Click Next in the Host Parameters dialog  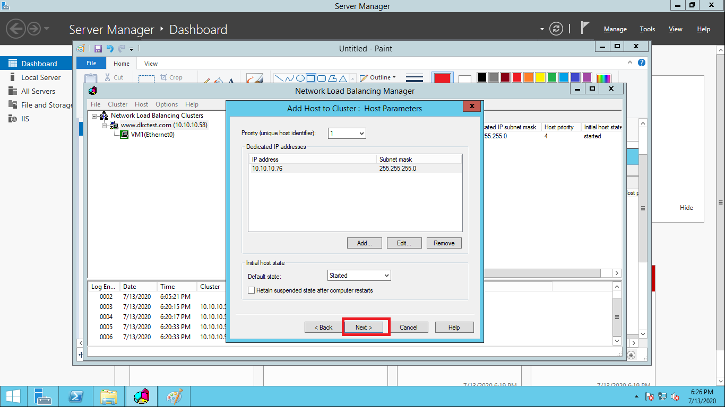[x=364, y=328]
